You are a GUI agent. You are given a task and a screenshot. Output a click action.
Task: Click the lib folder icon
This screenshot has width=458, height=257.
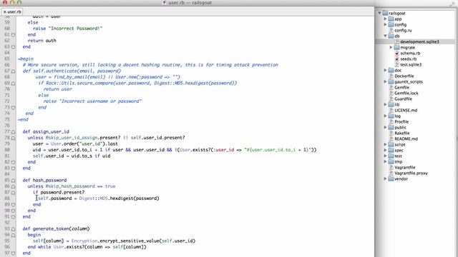pos(391,104)
